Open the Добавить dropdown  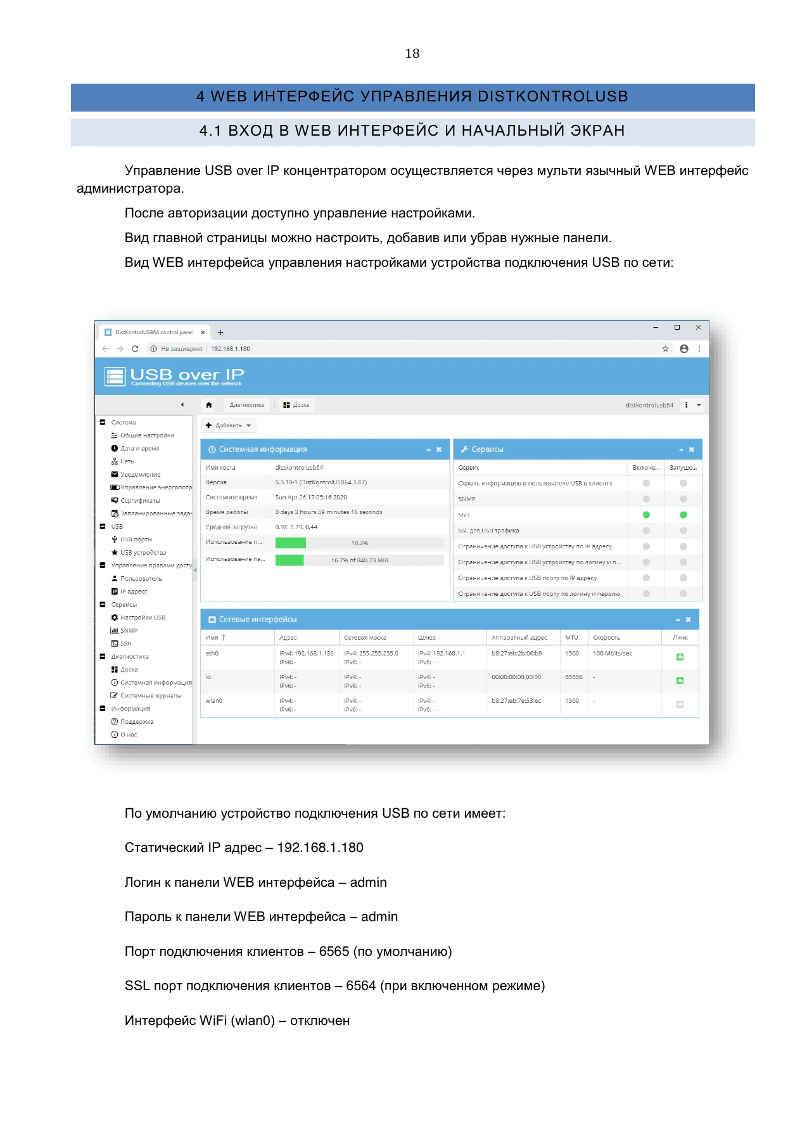[229, 425]
